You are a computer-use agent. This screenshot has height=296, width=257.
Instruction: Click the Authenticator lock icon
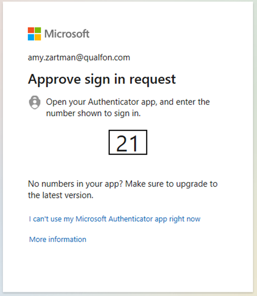(35, 102)
